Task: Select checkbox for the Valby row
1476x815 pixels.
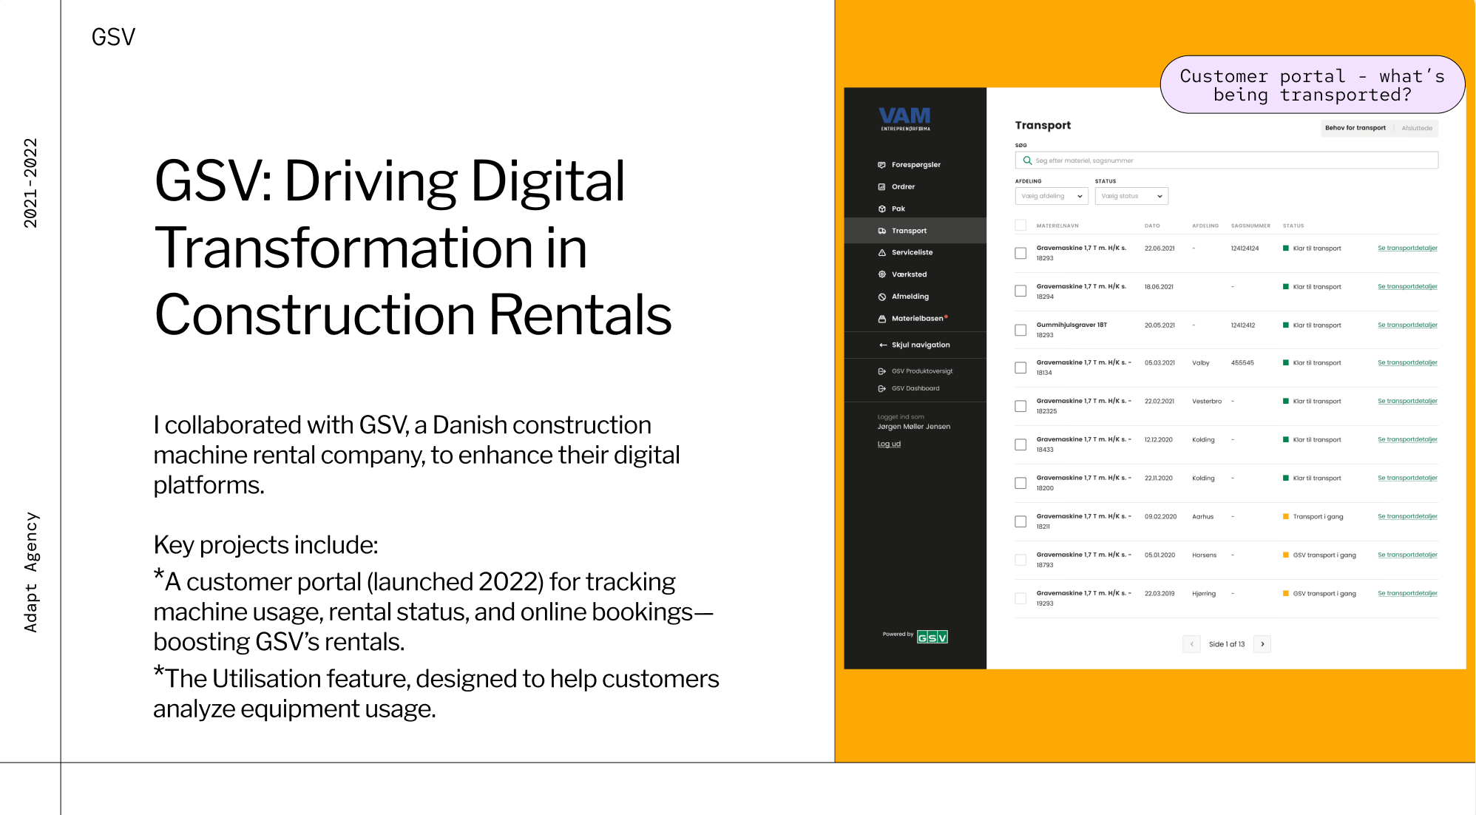Action: (1020, 368)
